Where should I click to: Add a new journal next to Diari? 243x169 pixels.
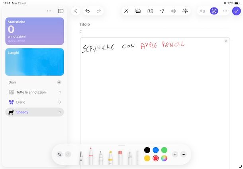click(x=59, y=82)
